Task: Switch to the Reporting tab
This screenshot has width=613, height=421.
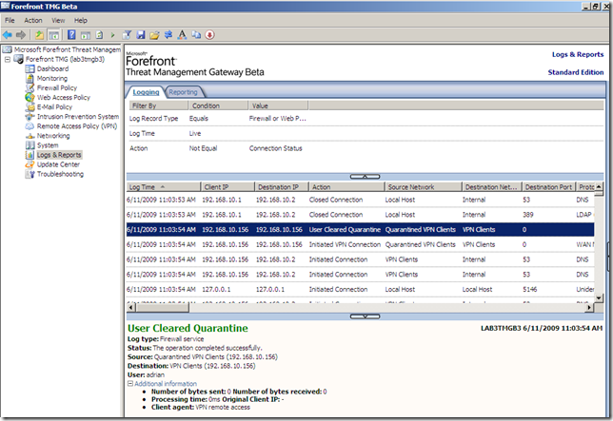Action: click(183, 92)
